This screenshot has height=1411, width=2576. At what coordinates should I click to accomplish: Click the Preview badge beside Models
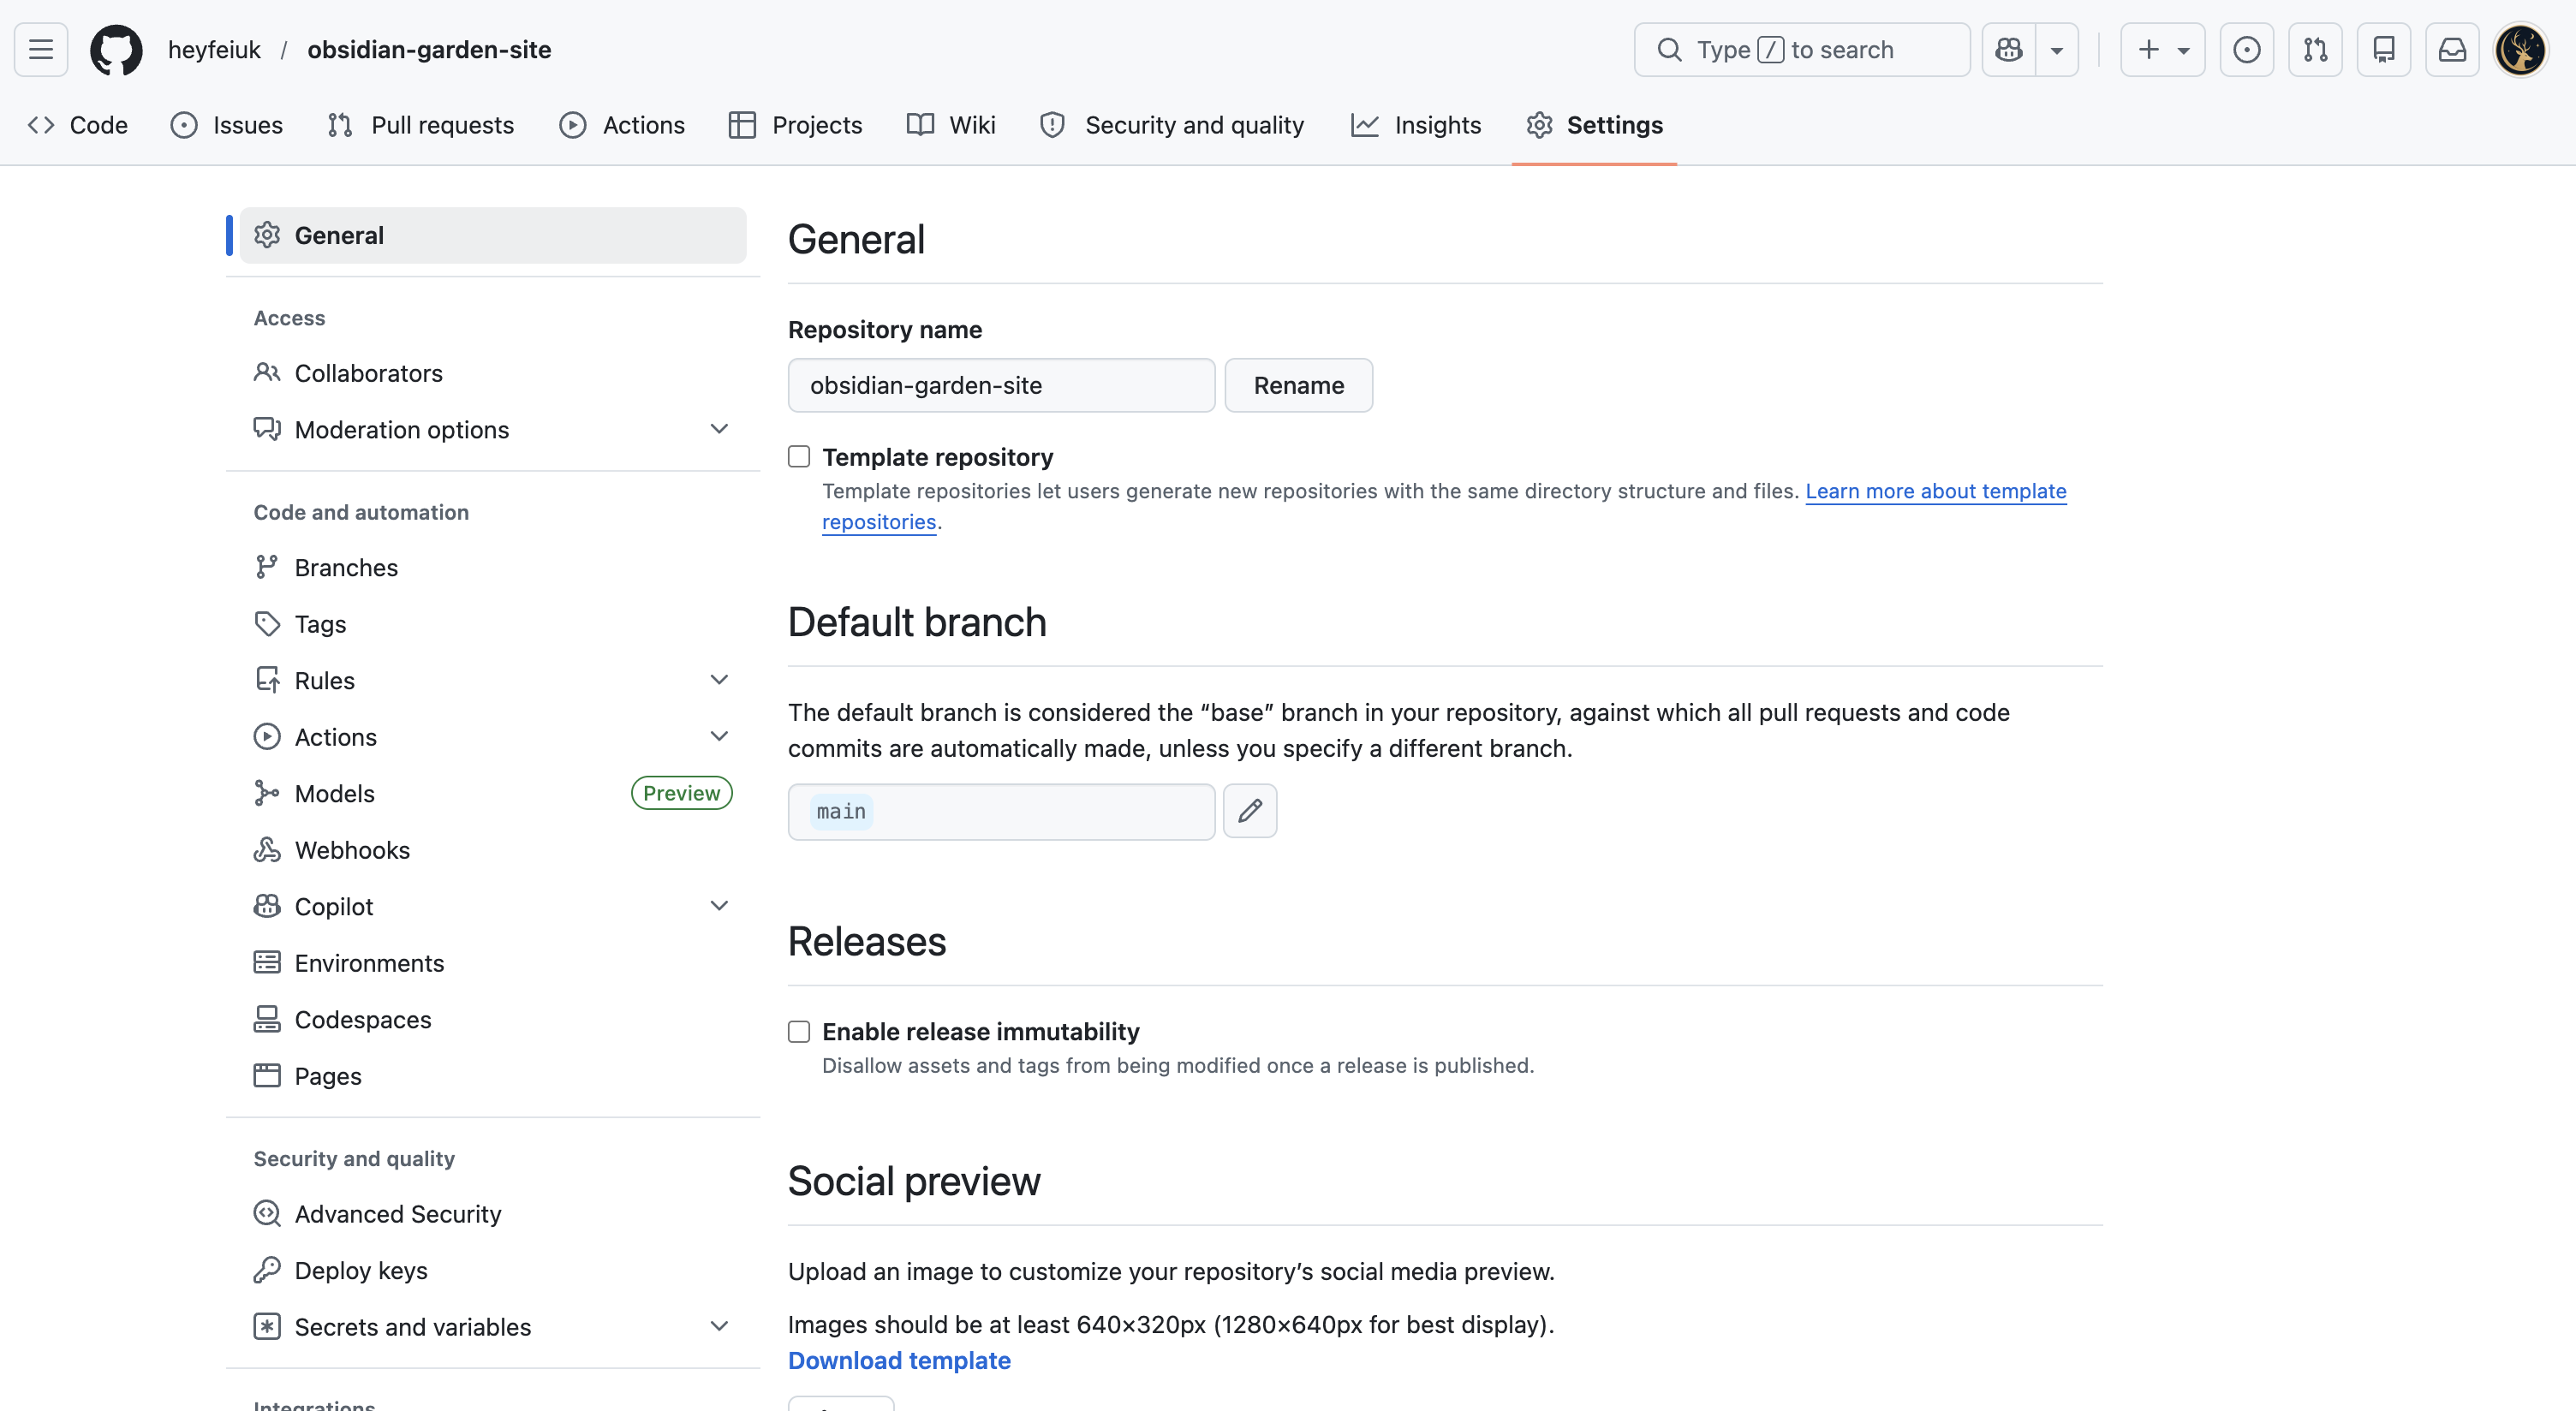(x=681, y=793)
